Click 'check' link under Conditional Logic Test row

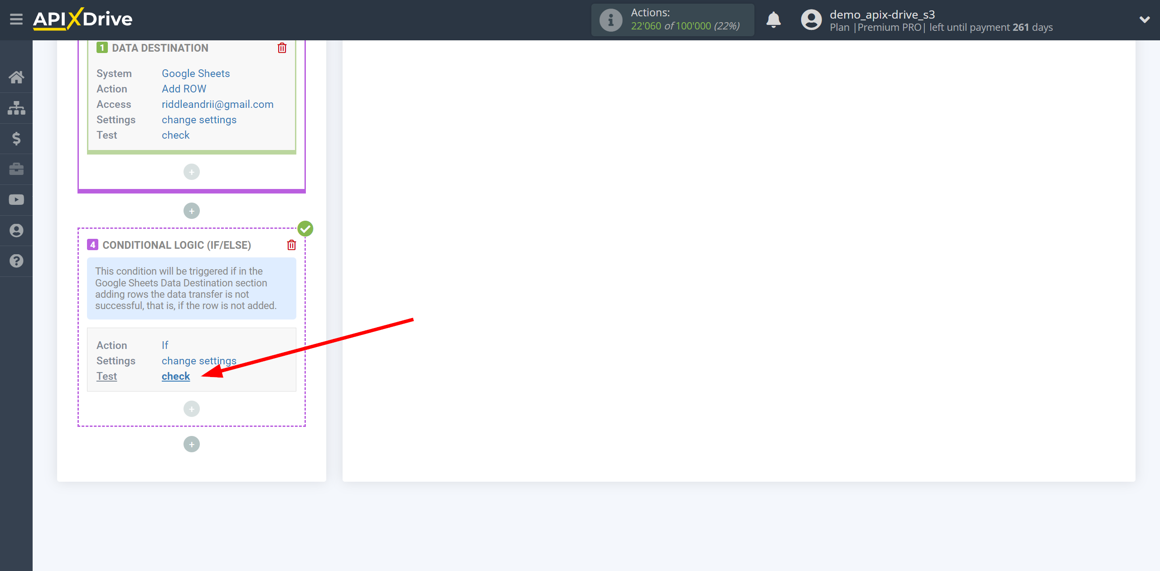[x=176, y=376]
